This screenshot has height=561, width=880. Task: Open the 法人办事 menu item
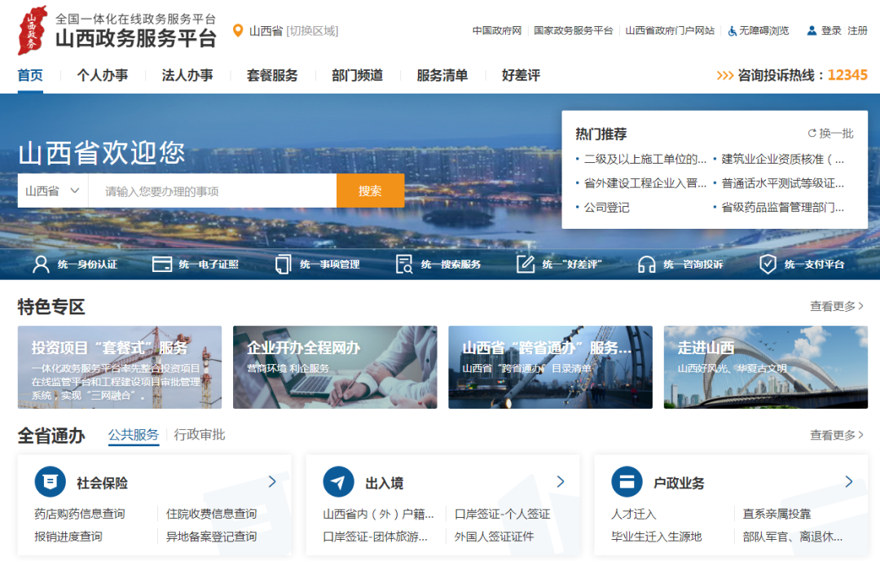[184, 74]
